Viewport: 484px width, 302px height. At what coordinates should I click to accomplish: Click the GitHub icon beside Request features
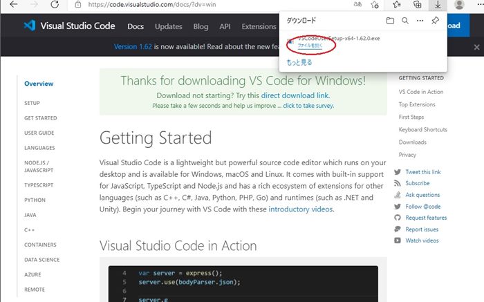pos(398,218)
